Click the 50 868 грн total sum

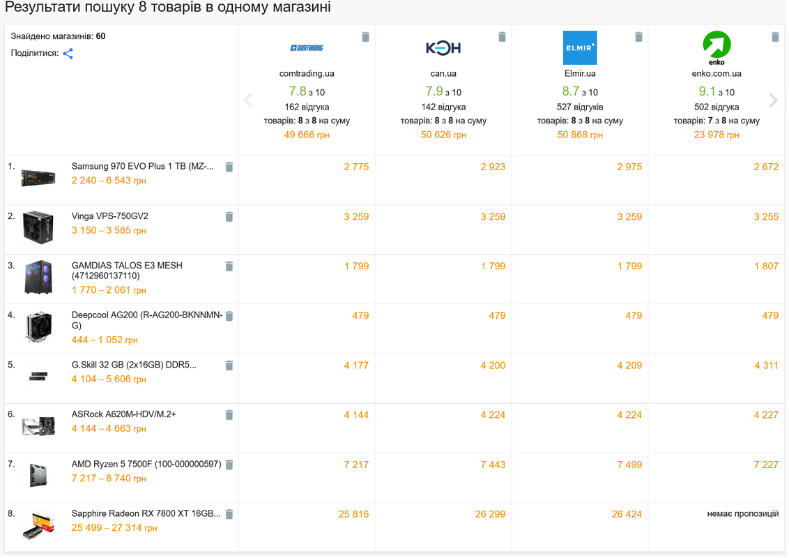click(581, 135)
